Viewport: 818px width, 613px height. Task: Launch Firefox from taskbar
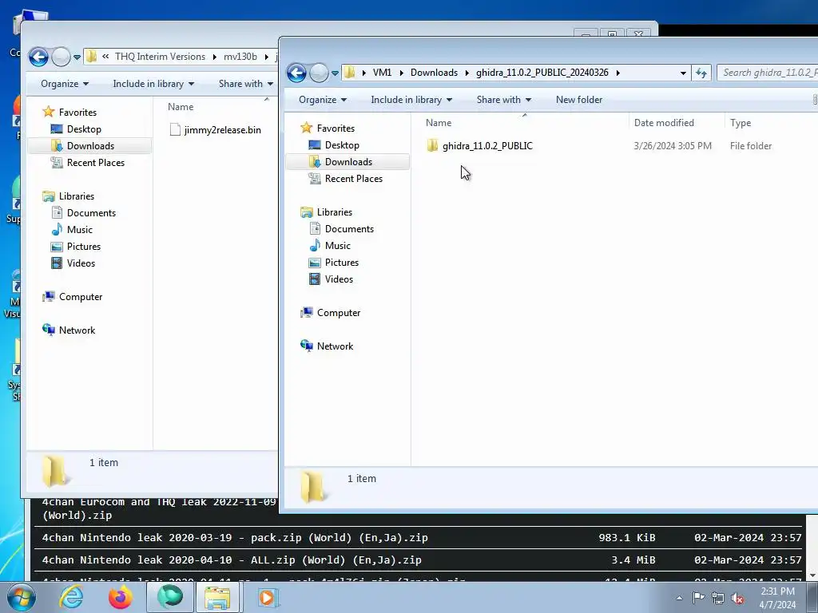point(121,597)
